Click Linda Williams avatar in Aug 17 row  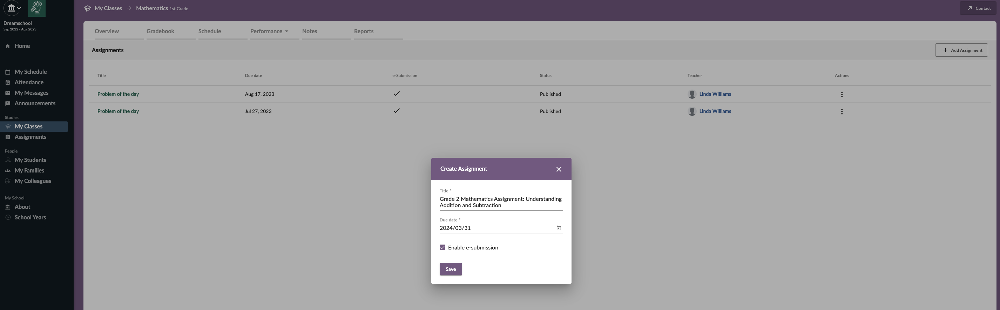tap(692, 94)
